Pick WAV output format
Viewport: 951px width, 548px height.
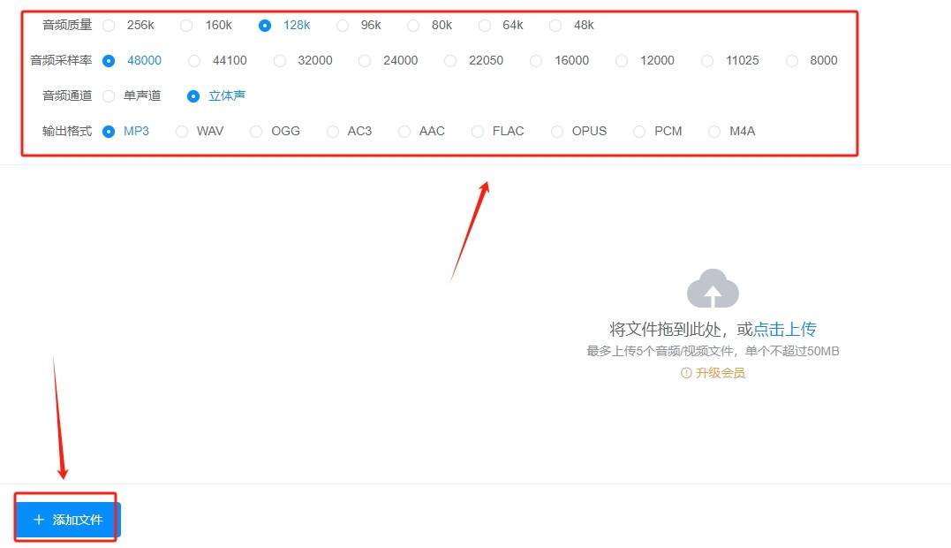181,131
